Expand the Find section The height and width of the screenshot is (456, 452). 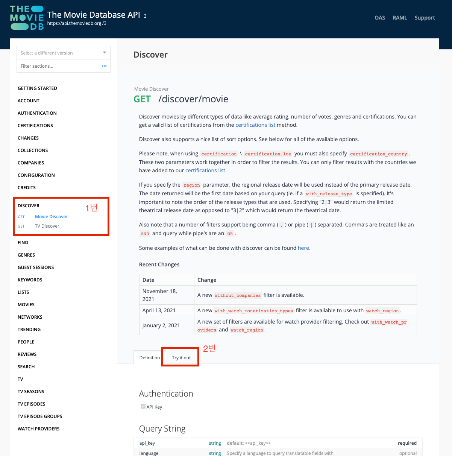(23, 243)
